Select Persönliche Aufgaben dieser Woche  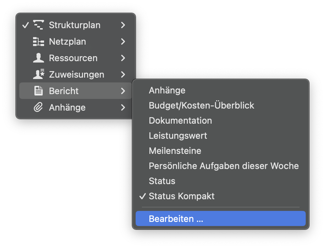tap(224, 166)
